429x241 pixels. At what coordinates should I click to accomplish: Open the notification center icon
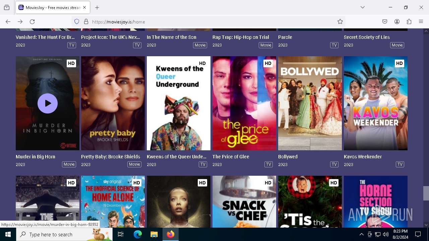(418, 234)
